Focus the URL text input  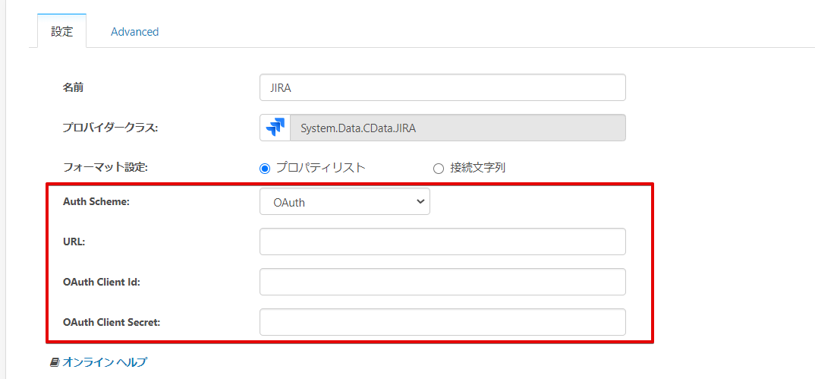(x=442, y=242)
